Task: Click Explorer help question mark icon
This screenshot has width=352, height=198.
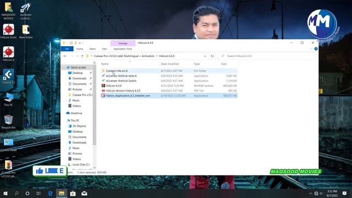Action: (316, 49)
